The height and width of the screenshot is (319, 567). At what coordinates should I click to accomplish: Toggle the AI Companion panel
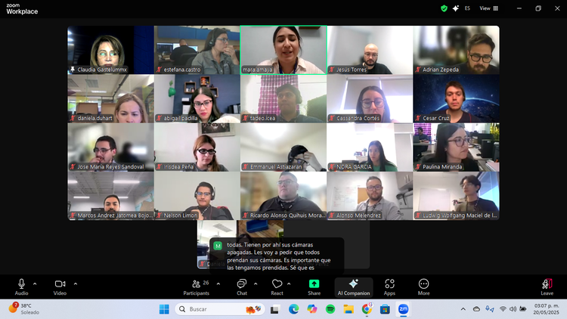click(353, 286)
